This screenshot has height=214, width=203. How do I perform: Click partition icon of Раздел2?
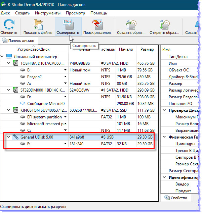(23, 77)
